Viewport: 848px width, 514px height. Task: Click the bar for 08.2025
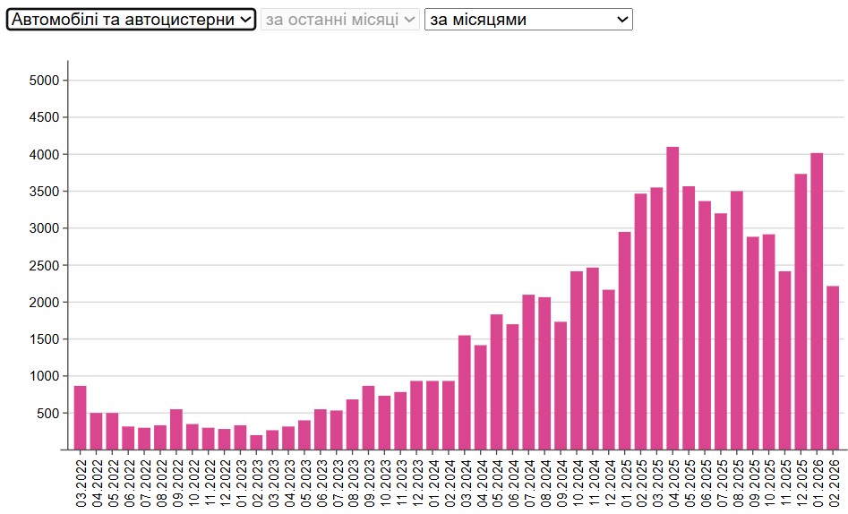(x=737, y=321)
